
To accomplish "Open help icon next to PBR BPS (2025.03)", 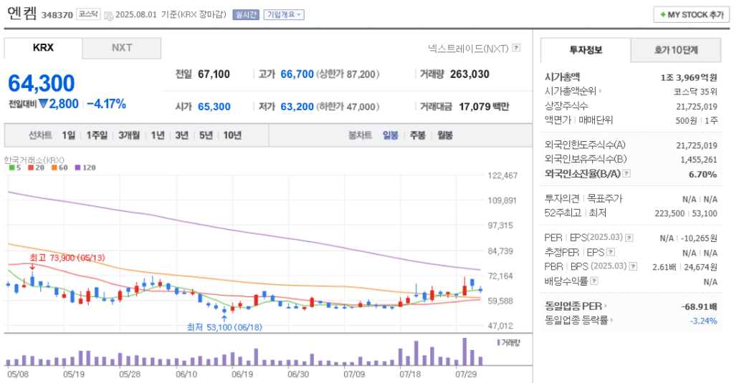I will point(633,266).
